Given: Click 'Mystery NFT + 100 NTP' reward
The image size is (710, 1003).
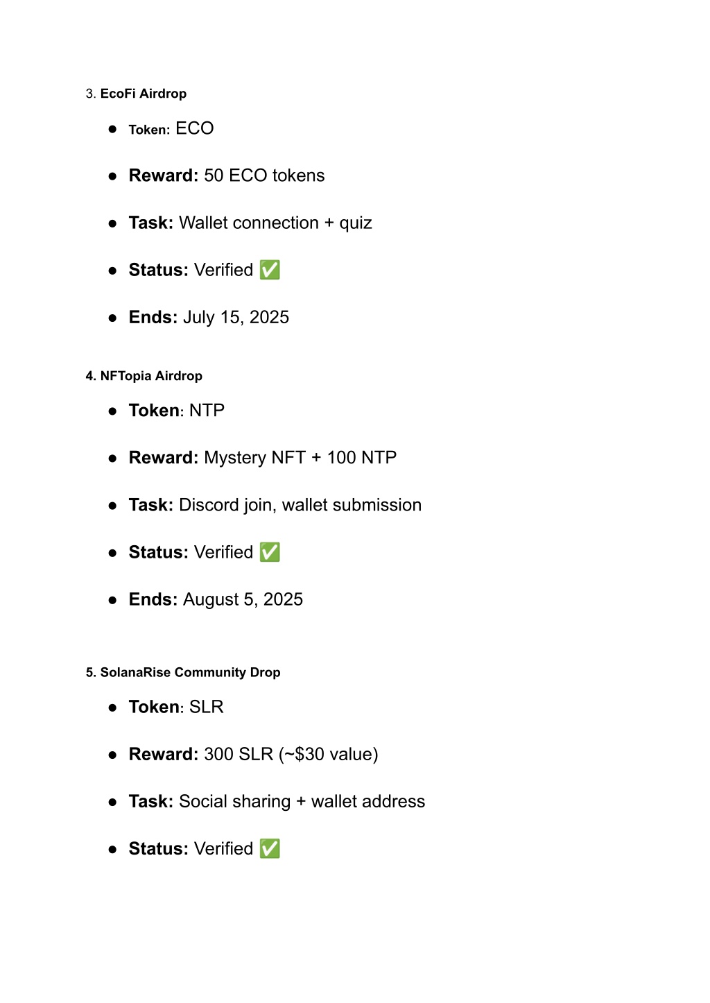Looking at the screenshot, I should (300, 458).
